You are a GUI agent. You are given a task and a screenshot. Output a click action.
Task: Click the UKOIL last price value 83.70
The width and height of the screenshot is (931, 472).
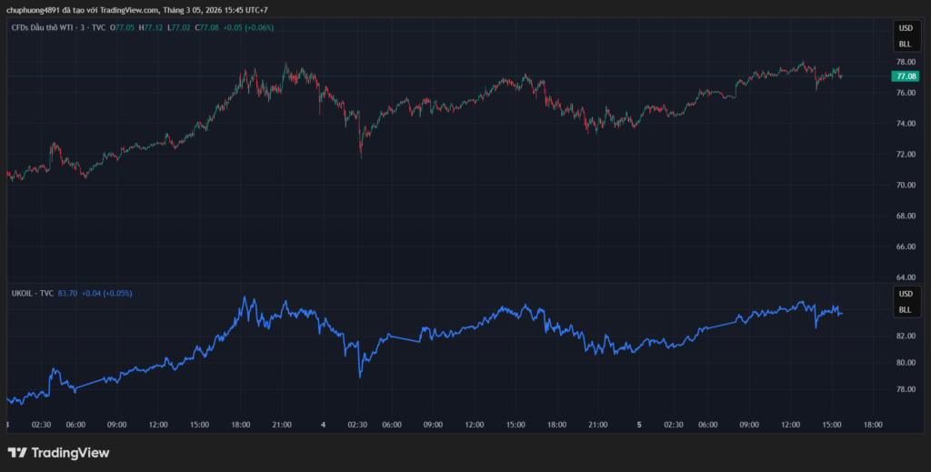(67, 294)
